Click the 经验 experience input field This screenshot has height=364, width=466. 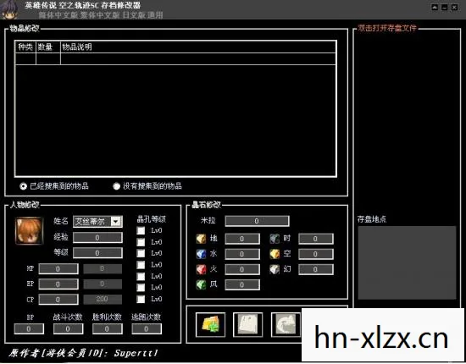pyautogui.click(x=97, y=238)
